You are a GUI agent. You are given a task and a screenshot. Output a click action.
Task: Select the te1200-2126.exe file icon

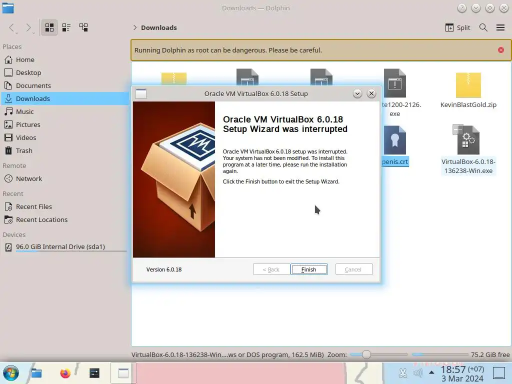point(395,83)
